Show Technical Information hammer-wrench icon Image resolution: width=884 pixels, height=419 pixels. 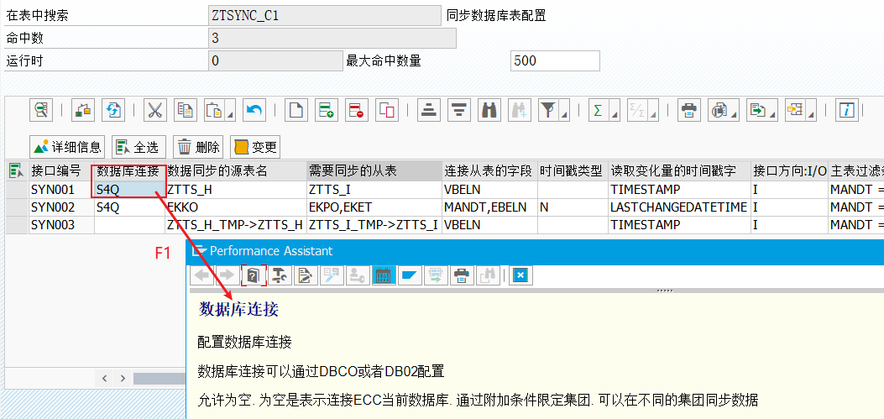pyautogui.click(x=280, y=275)
